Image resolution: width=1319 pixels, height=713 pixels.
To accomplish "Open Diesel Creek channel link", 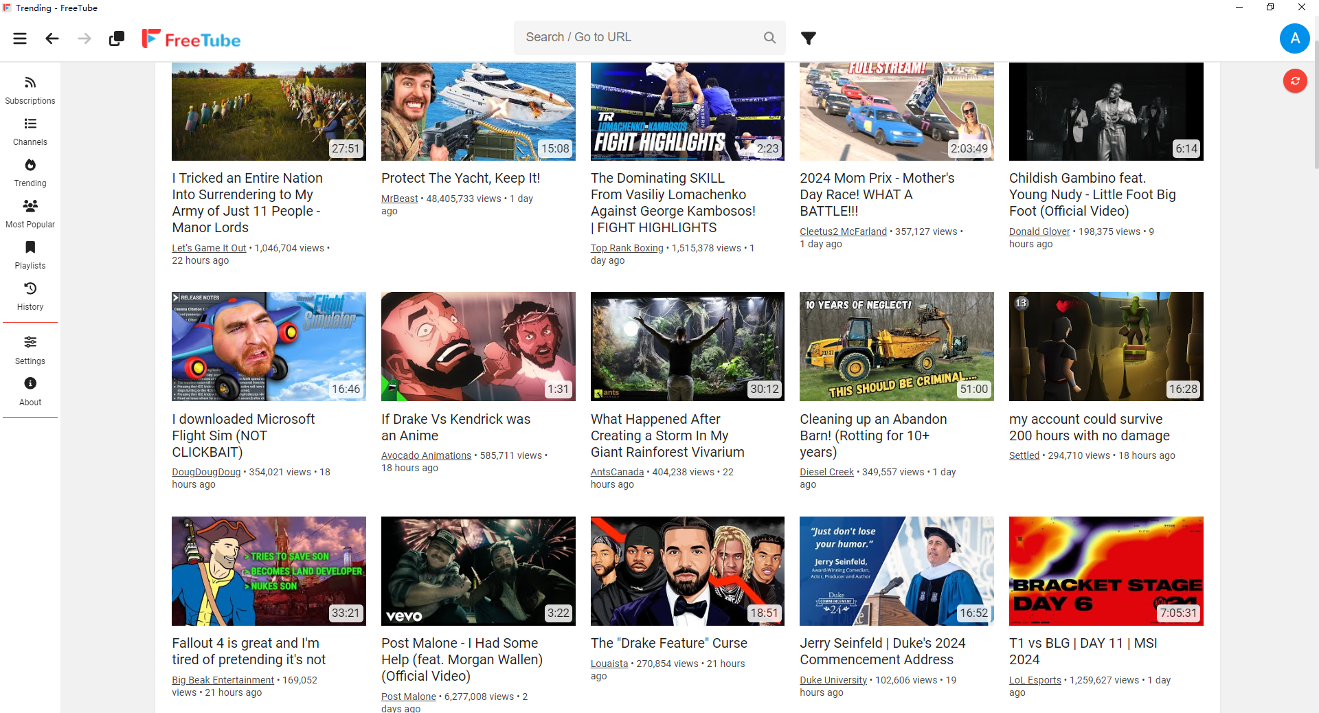I will [x=826, y=472].
